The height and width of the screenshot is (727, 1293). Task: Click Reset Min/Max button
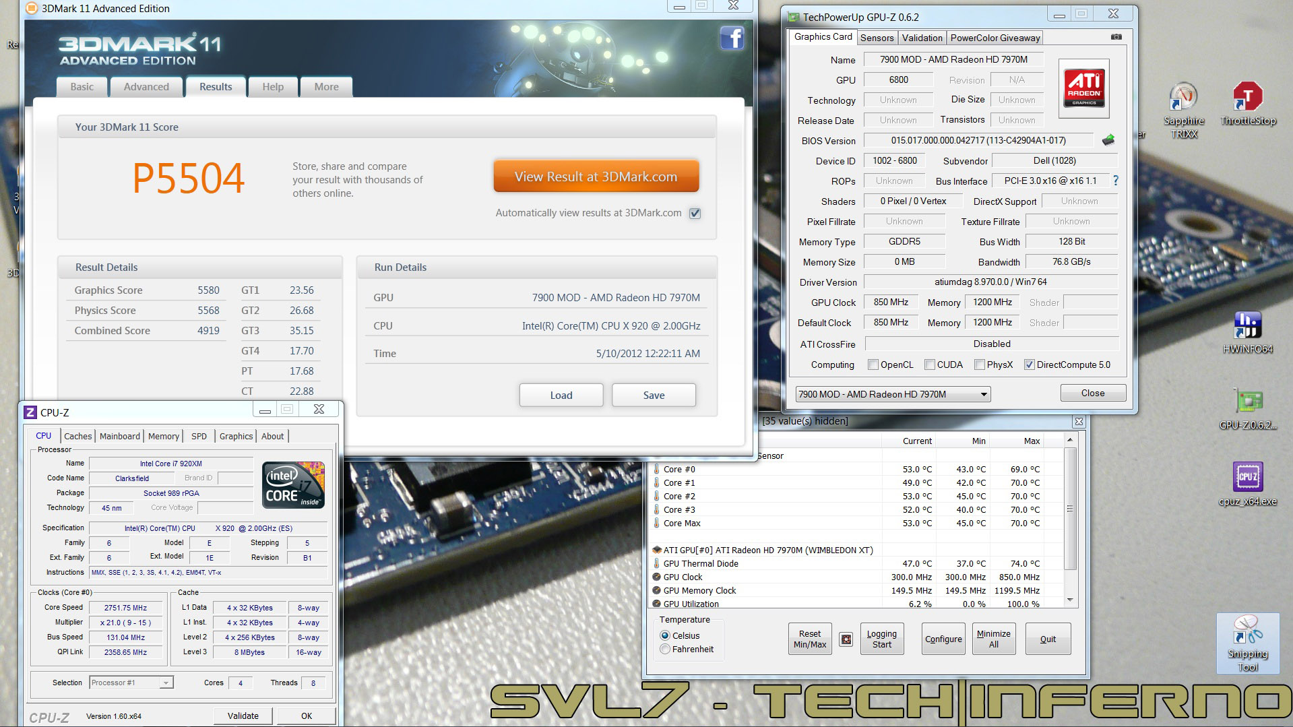[x=810, y=639]
